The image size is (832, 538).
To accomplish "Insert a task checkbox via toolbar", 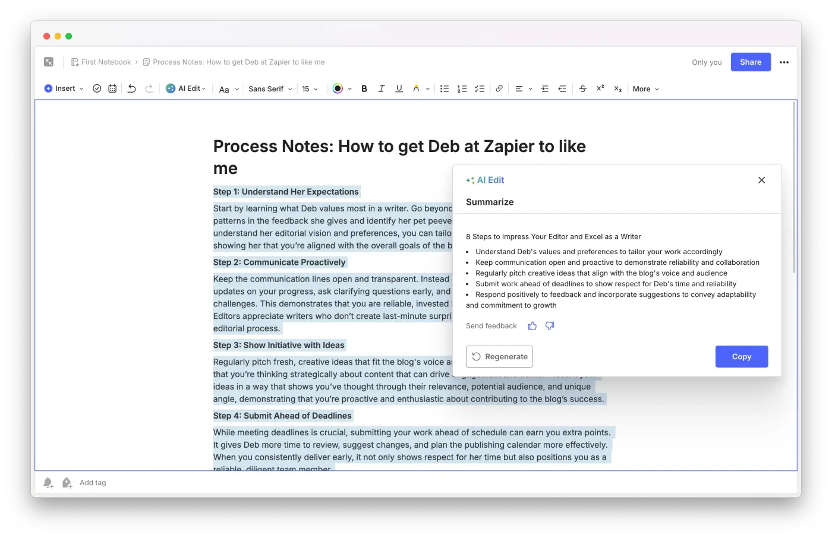I will coord(97,88).
